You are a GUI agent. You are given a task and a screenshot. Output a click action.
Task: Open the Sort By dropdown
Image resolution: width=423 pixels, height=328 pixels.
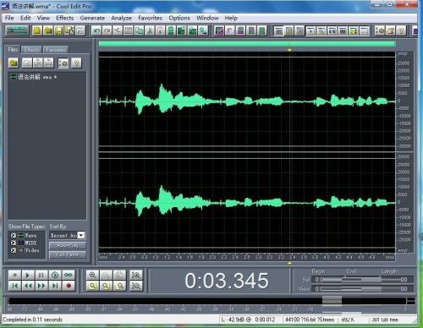[81, 235]
